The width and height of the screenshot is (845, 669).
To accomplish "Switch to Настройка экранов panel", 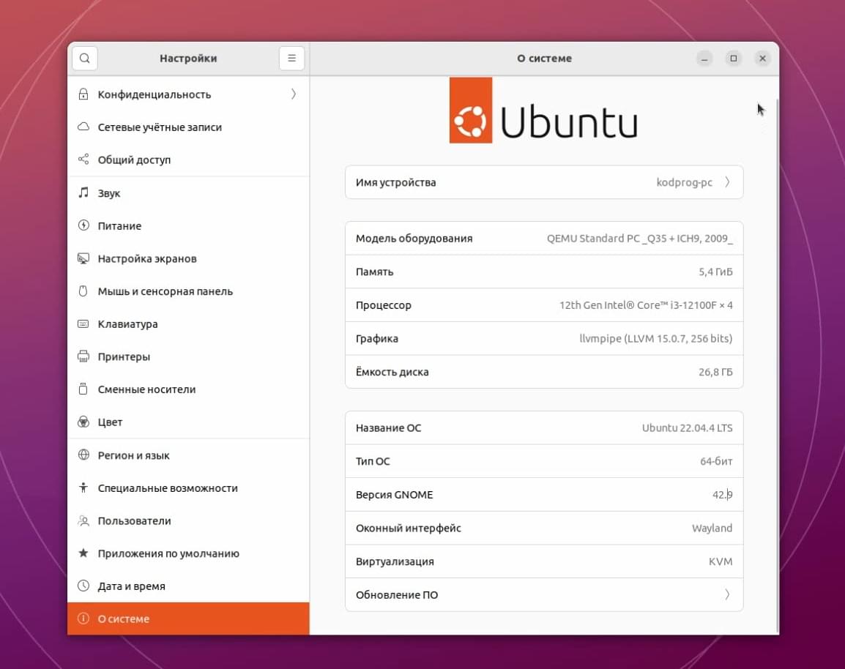I will click(x=188, y=258).
